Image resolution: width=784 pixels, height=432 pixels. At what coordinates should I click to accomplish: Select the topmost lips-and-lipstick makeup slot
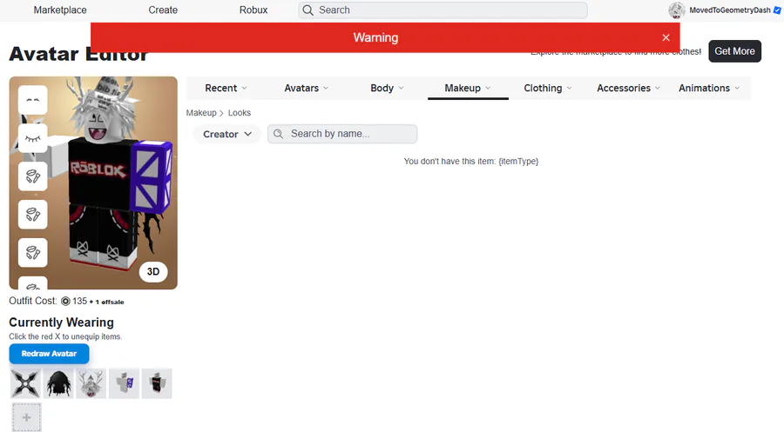pos(33,176)
